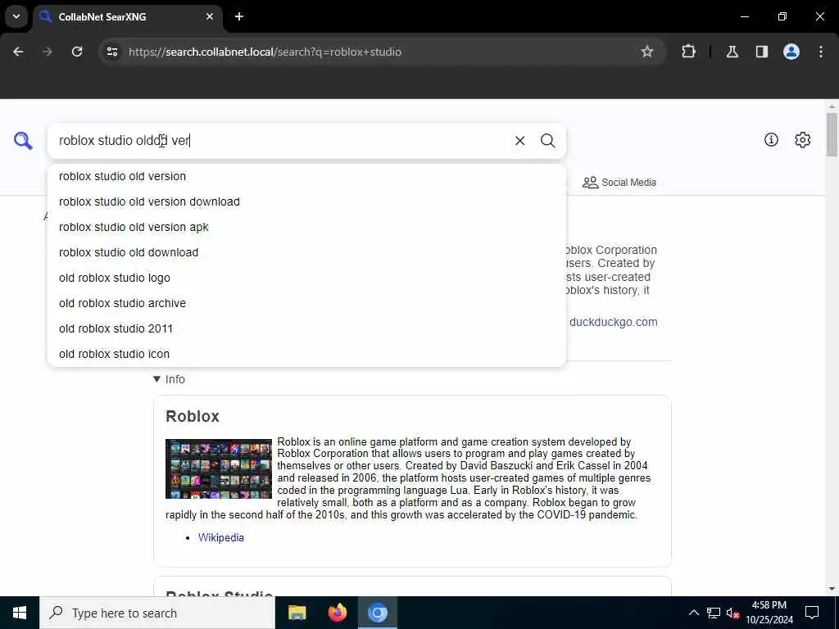The image size is (839, 629).
Task: Pick suggestion 'roblox studio old version apk'
Action: [306, 228]
